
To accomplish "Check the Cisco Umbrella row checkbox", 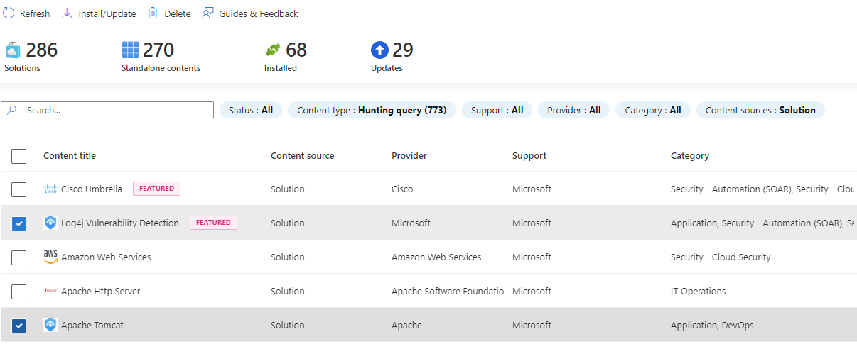I will click(x=19, y=189).
